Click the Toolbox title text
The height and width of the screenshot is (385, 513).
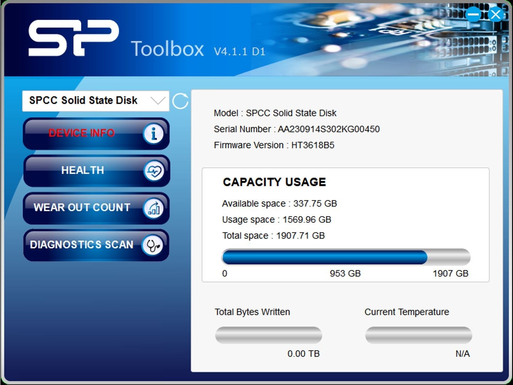click(168, 49)
